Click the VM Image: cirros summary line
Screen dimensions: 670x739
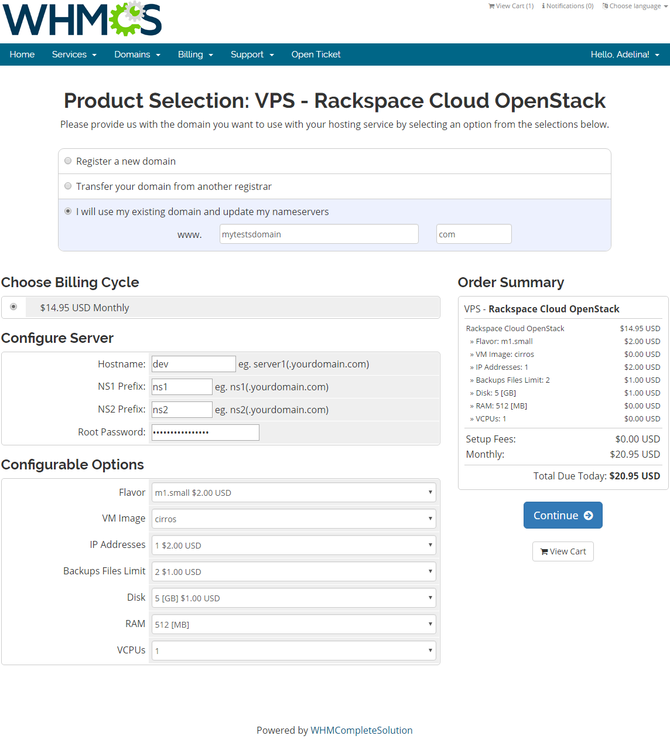pyautogui.click(x=563, y=354)
